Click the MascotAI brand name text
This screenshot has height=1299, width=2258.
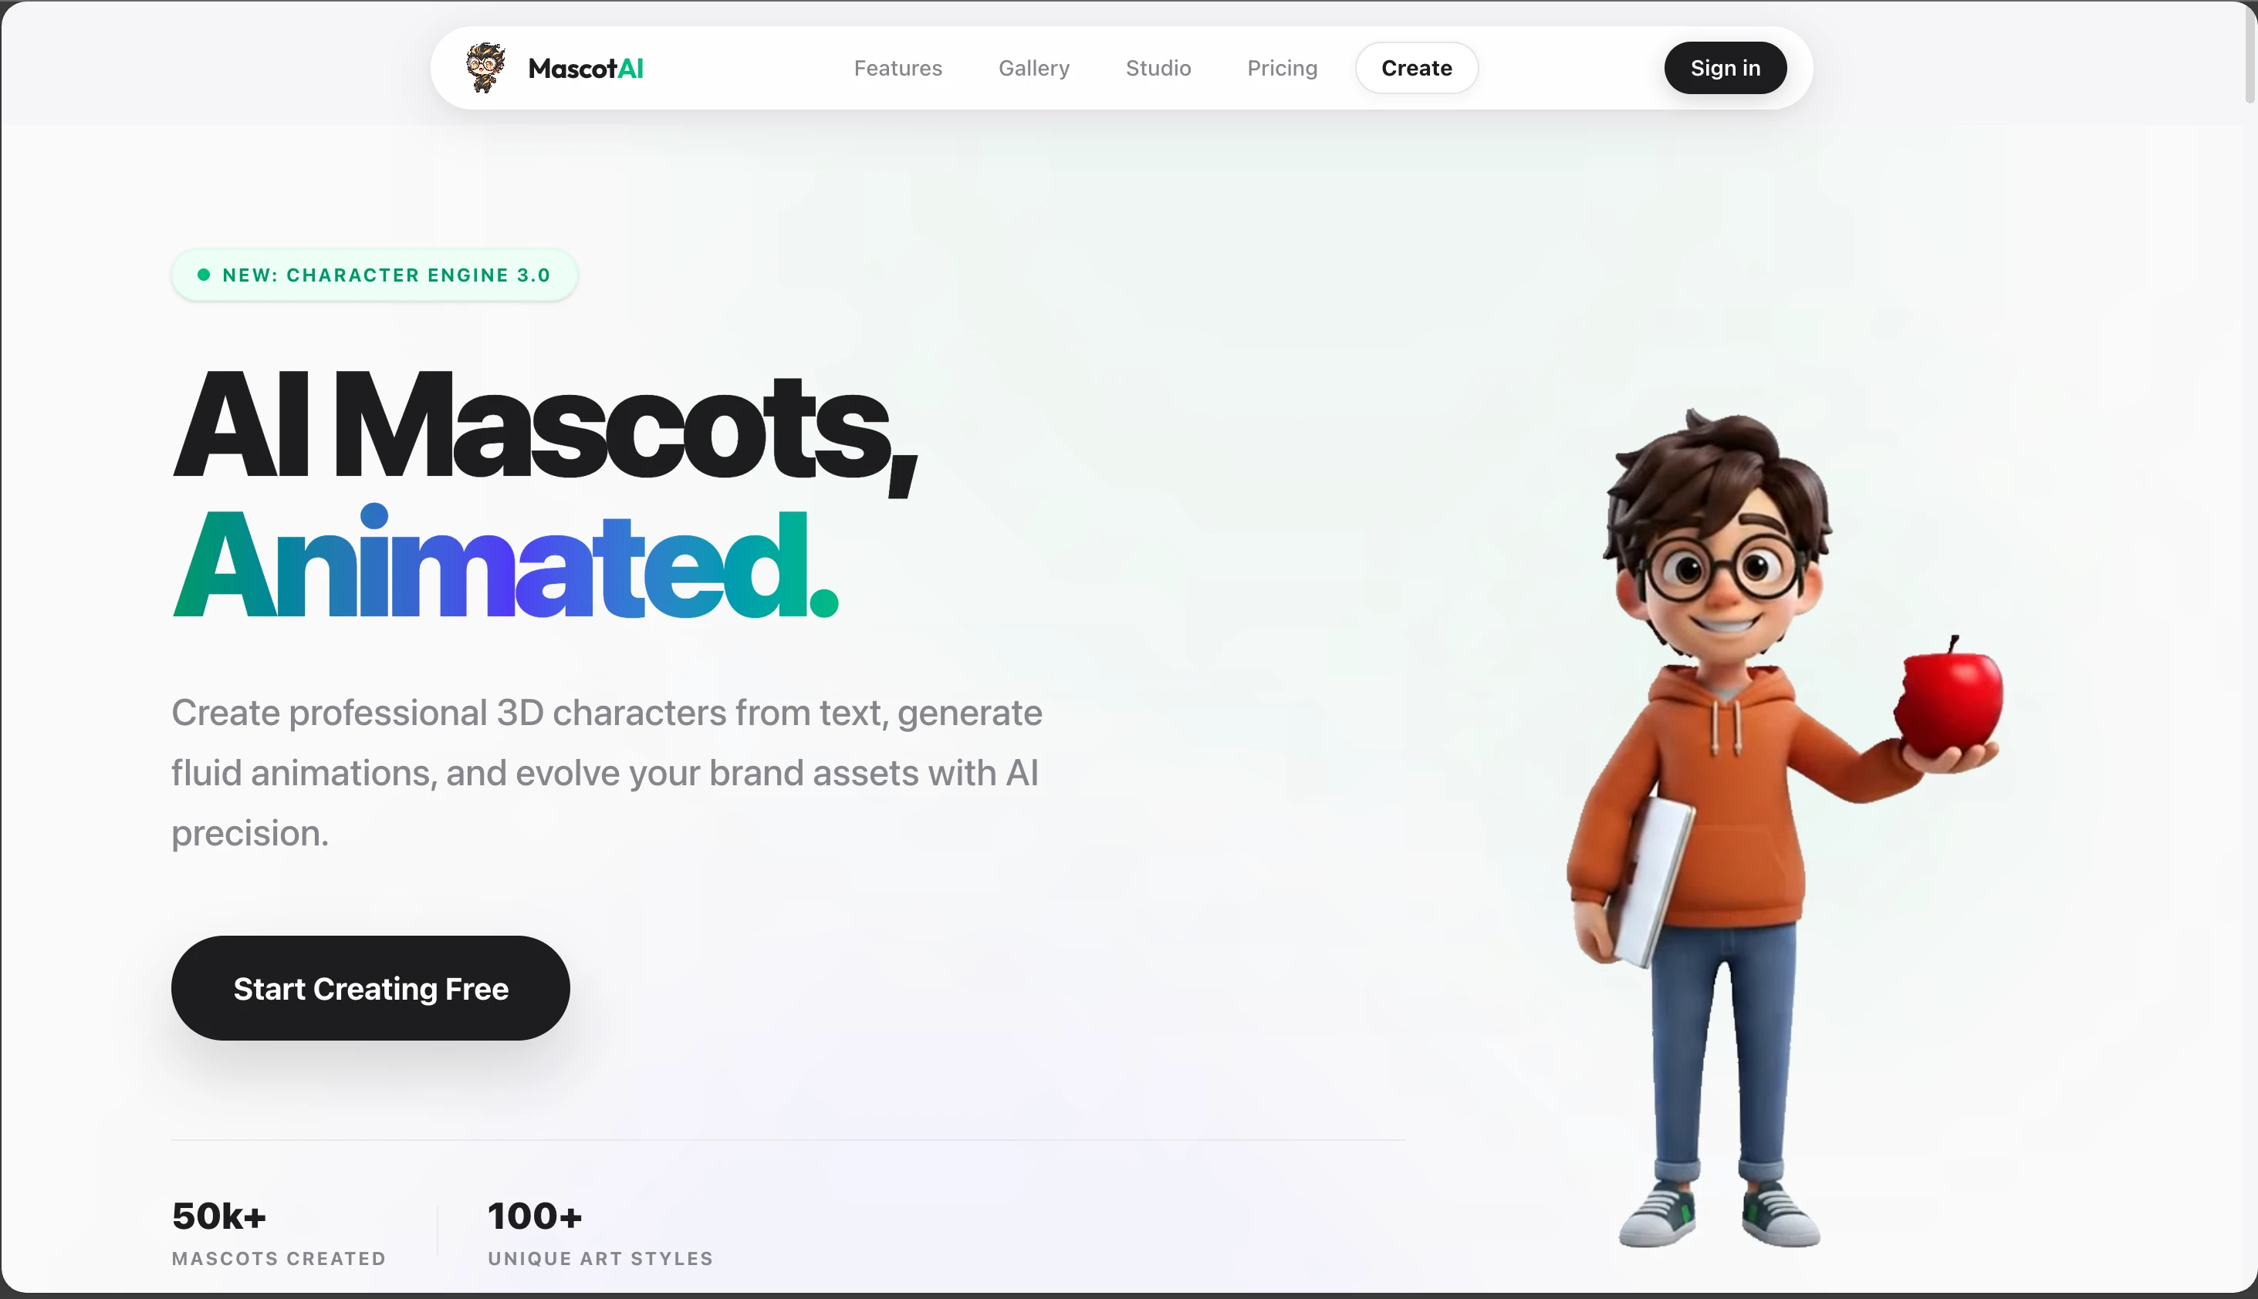pyautogui.click(x=586, y=69)
